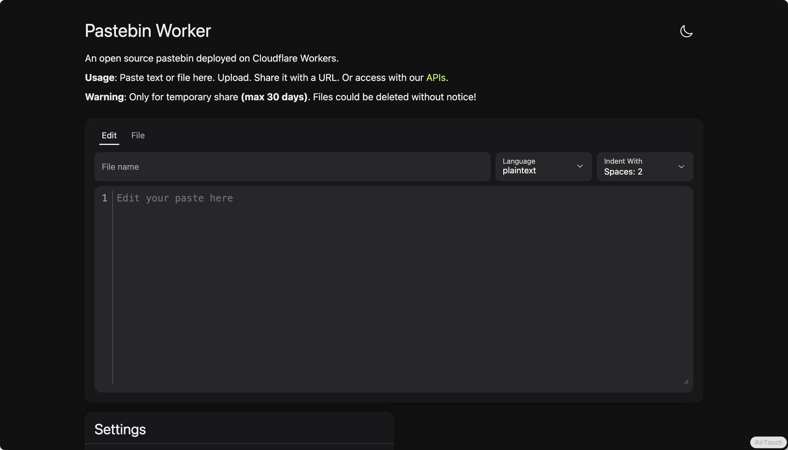Click the editor resize handle in corner

pyautogui.click(x=686, y=382)
